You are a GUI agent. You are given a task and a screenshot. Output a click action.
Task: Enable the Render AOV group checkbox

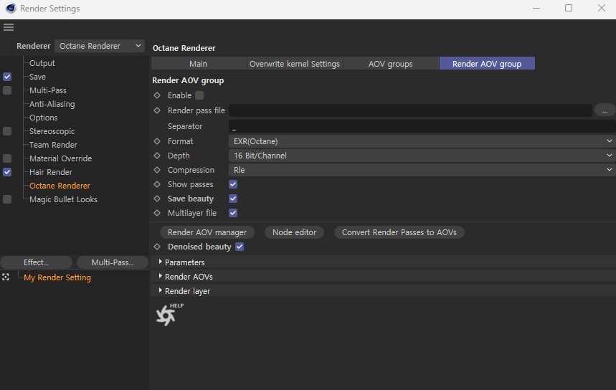[199, 95]
